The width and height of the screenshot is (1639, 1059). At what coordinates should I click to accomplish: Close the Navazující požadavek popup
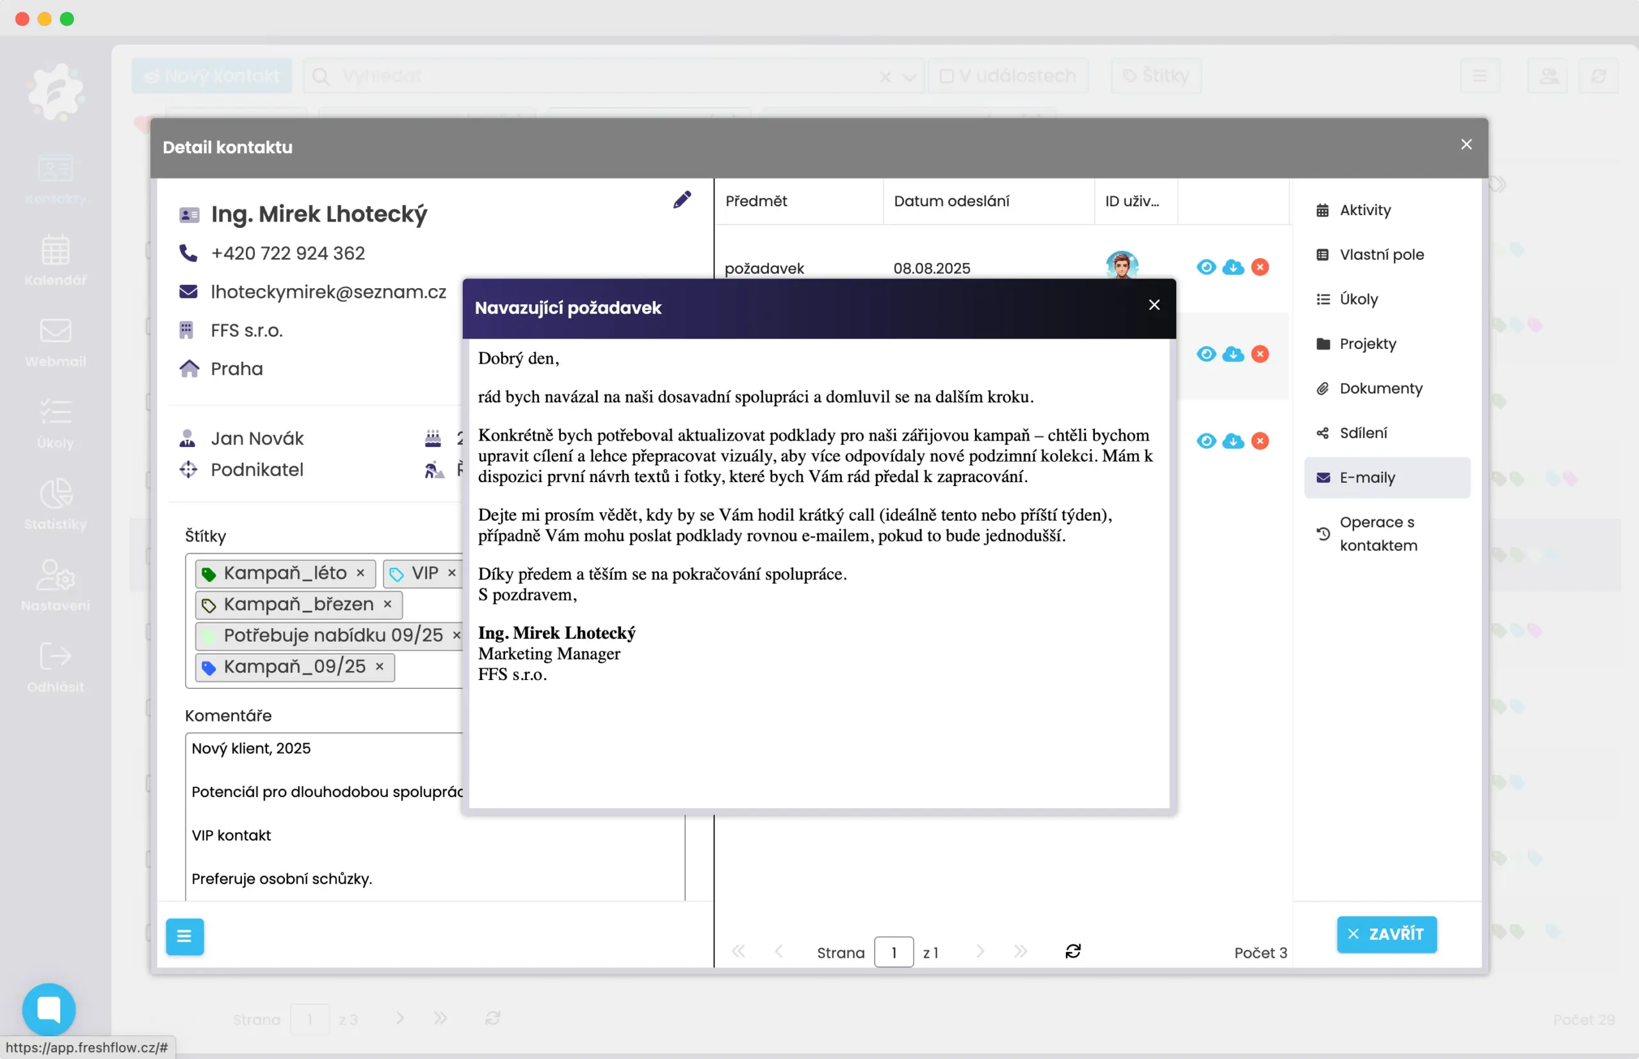point(1154,305)
